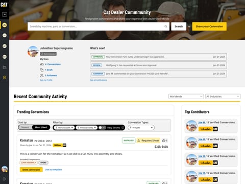
Task: Open the settings gear in the sidebar
Action: click(5, 78)
